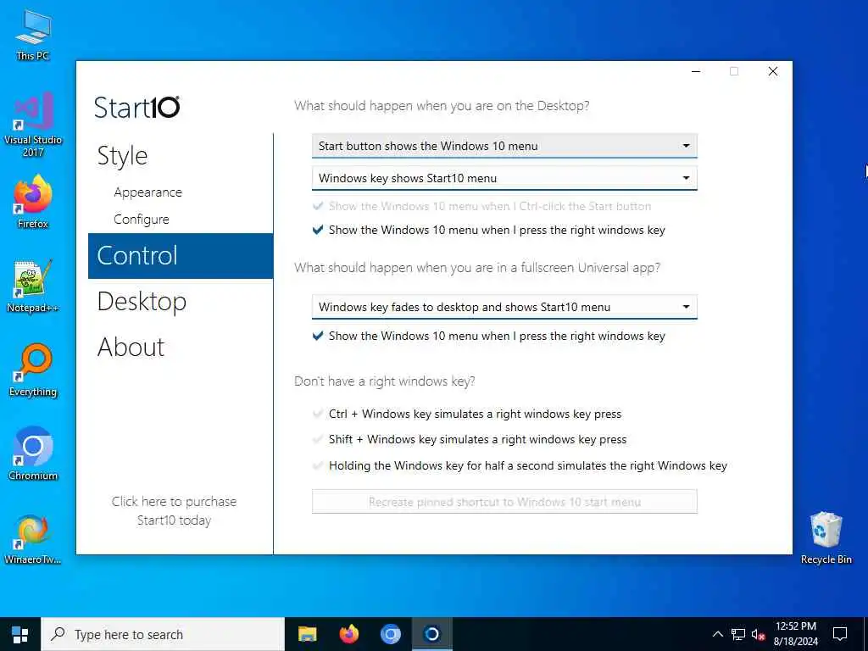Click Recreate pinned shortcut to Windows 10 start menu

tap(504, 502)
